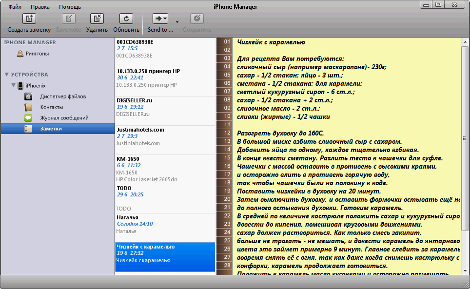470x289 pixels.
Task: Click the Удалить note icon
Action: pos(97,19)
